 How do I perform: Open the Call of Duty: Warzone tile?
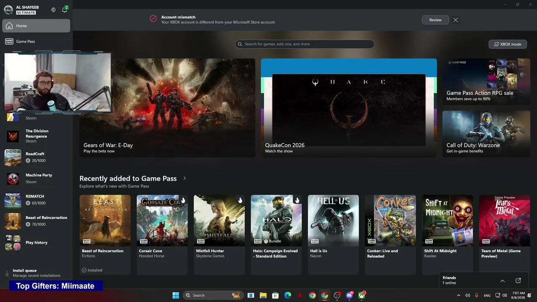pyautogui.click(x=486, y=134)
